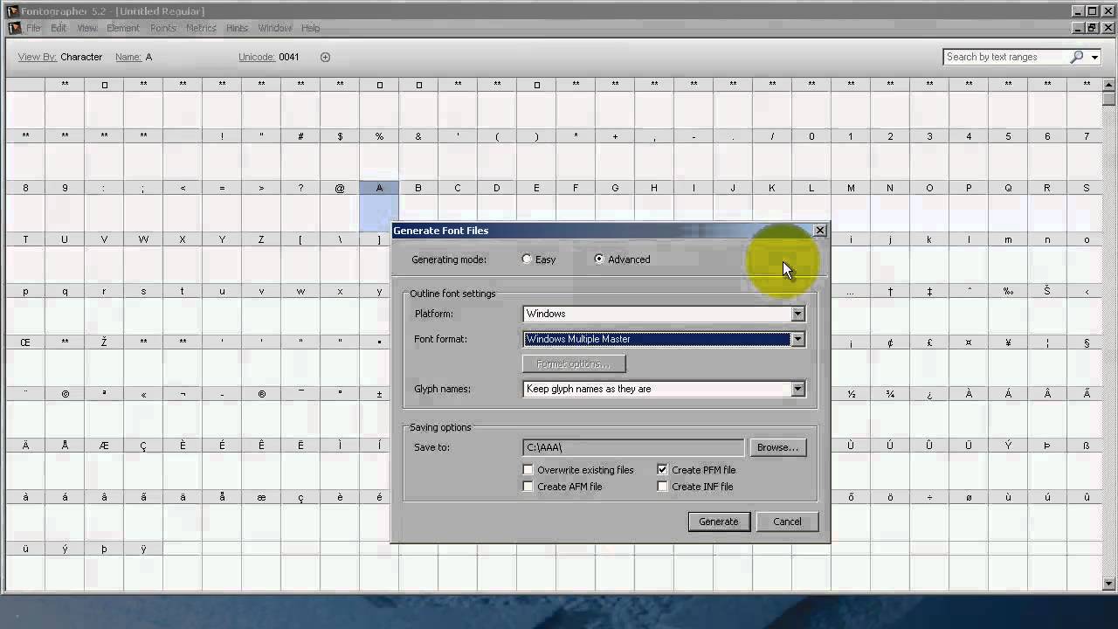Click the search magnifier icon
The width and height of the screenshot is (1118, 629).
(1077, 57)
